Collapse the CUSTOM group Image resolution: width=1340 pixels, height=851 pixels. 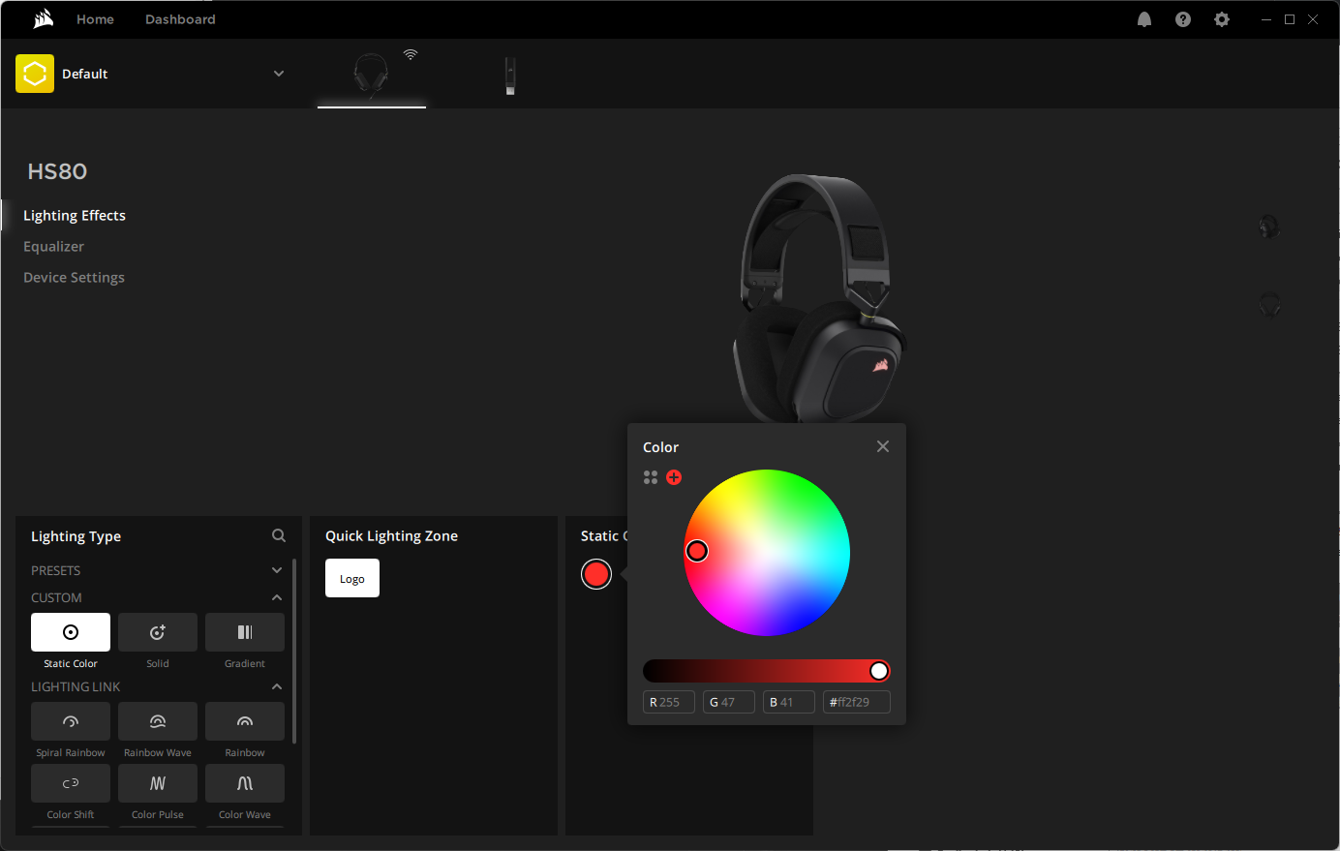click(277, 597)
